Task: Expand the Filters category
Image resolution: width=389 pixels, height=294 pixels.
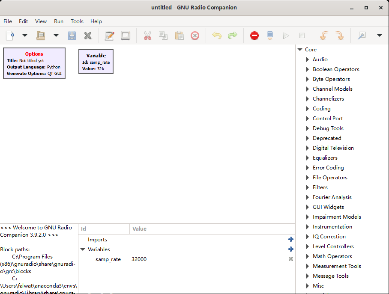Action: (307, 187)
